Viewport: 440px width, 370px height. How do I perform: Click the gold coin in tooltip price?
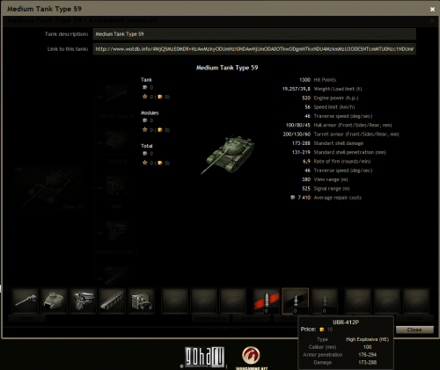click(321, 330)
